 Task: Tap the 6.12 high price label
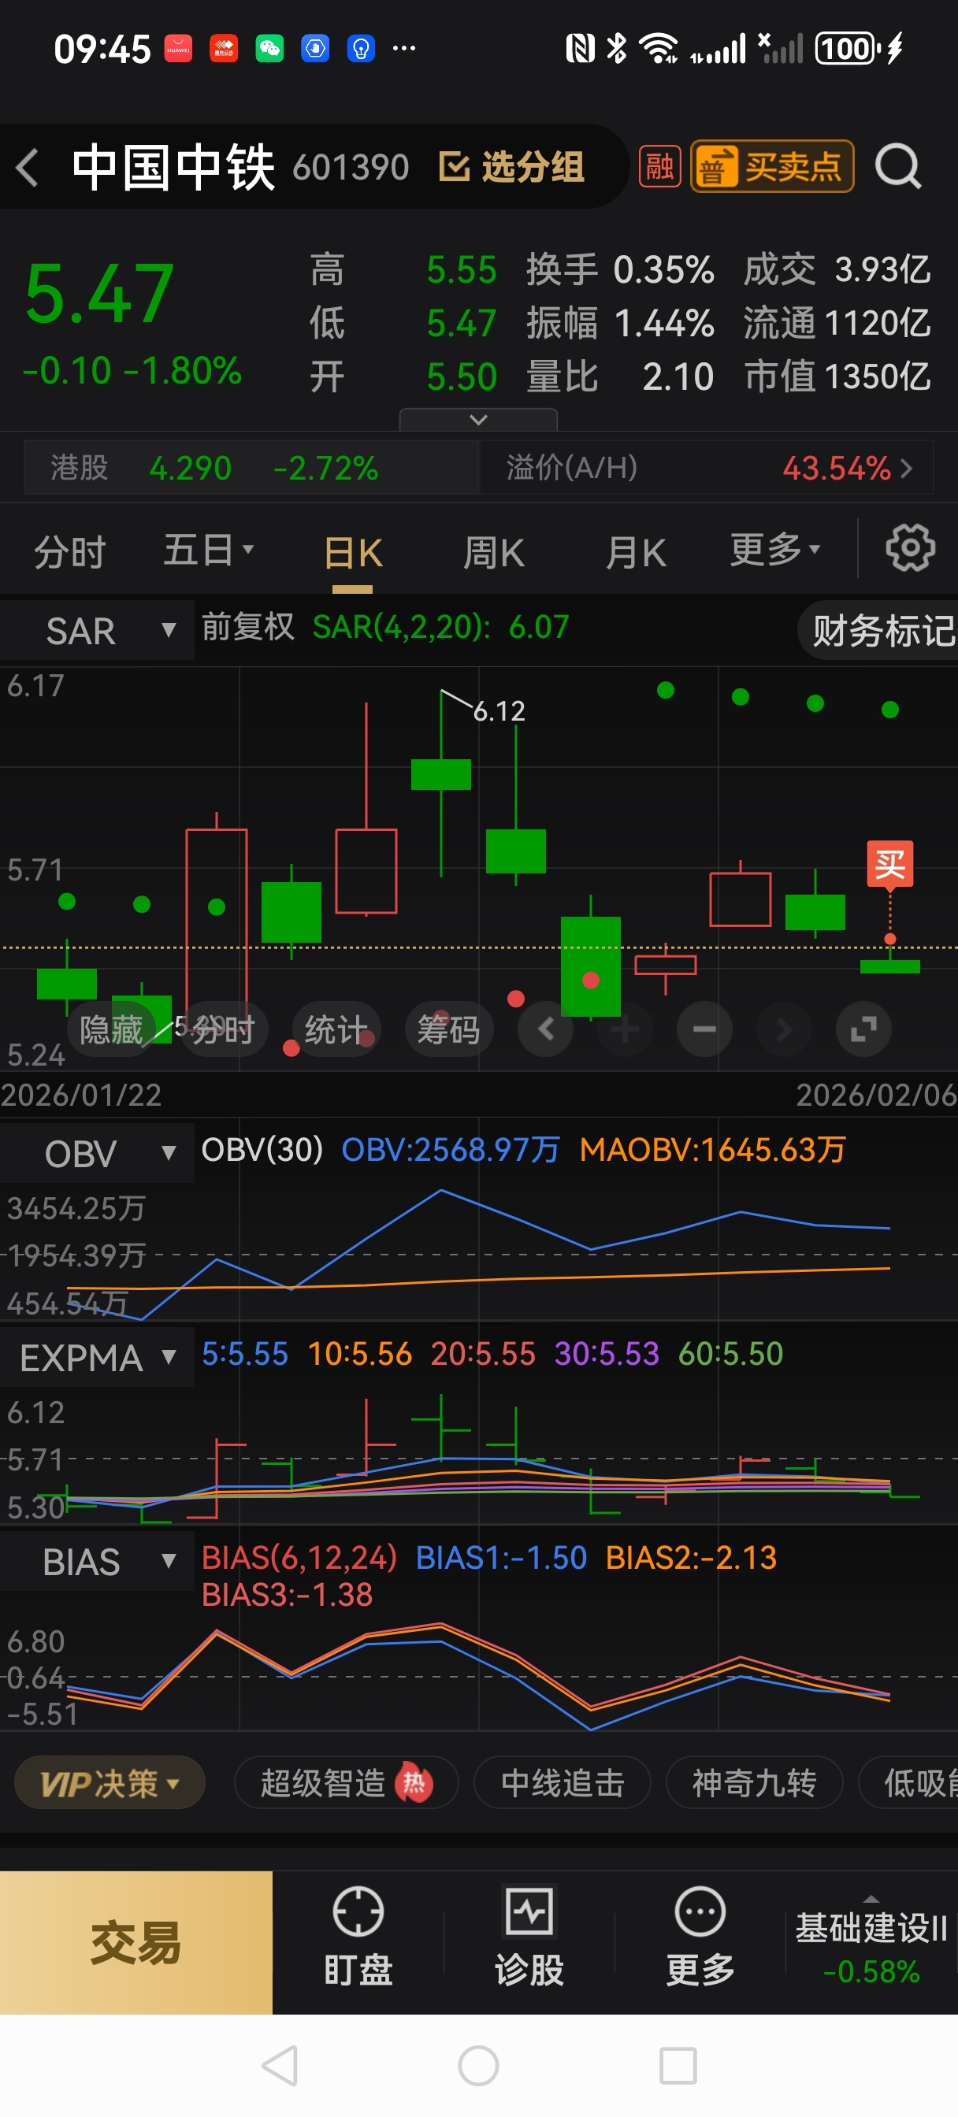coord(499,711)
